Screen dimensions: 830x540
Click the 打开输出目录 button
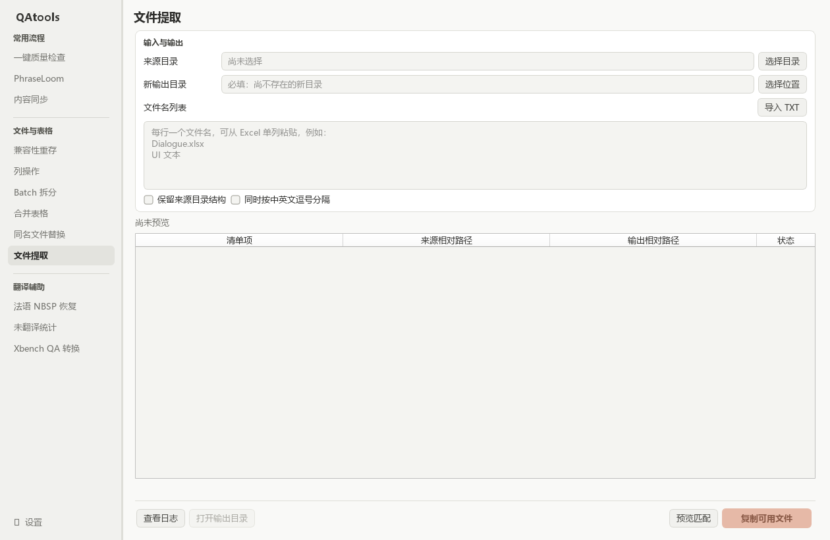[222, 518]
